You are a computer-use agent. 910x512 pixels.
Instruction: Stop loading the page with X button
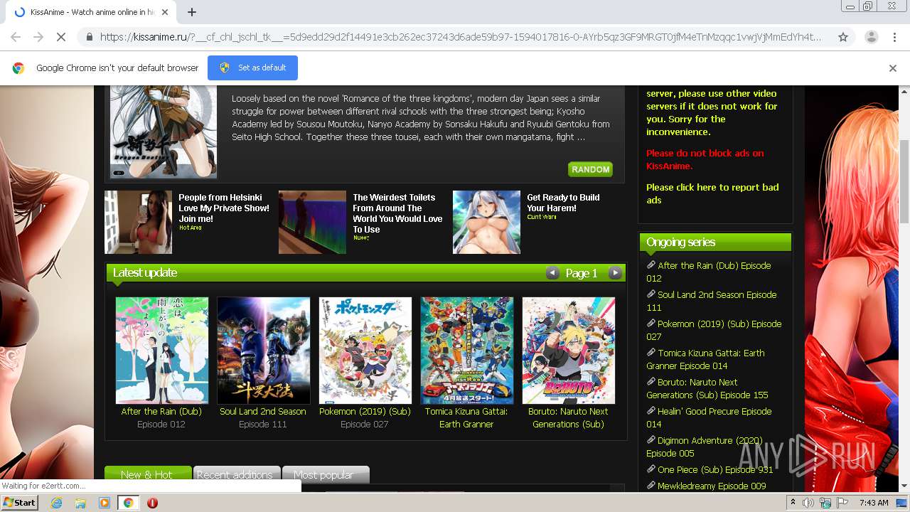click(x=61, y=37)
